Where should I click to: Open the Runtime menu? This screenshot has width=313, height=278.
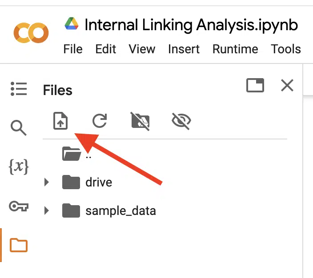pos(235,49)
